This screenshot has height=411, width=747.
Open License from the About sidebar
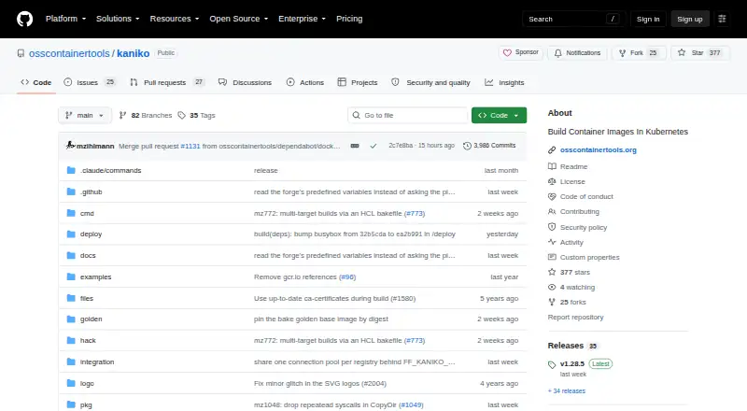click(567, 181)
